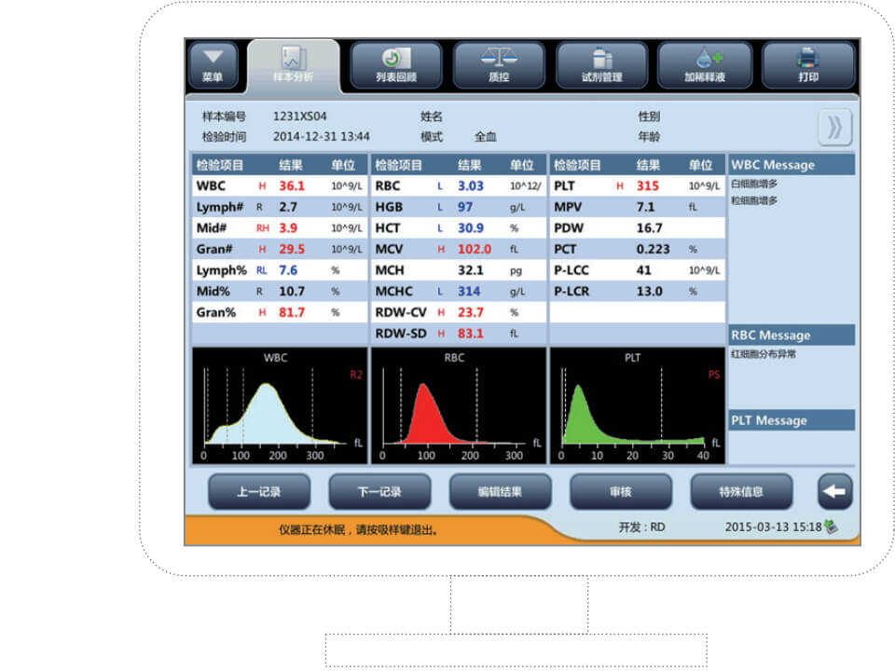The image size is (895, 671).
Task: Select the WBC result row
Action: [x=278, y=185]
